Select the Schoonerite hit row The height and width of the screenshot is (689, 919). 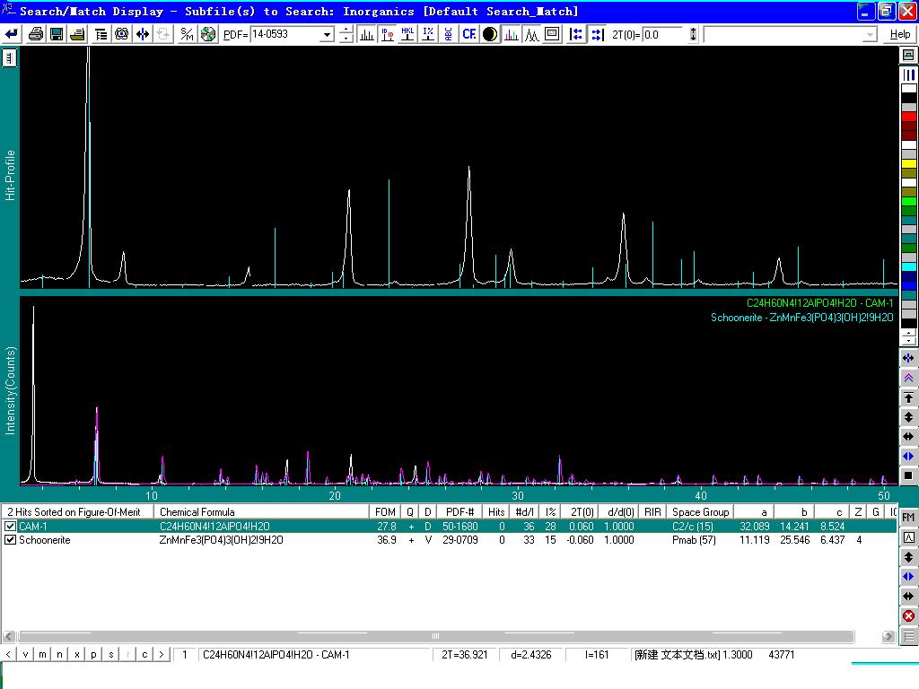tap(449, 539)
